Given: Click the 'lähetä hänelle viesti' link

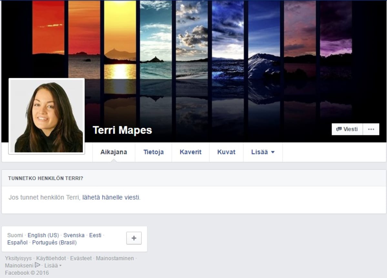Looking at the screenshot, I should [x=111, y=198].
